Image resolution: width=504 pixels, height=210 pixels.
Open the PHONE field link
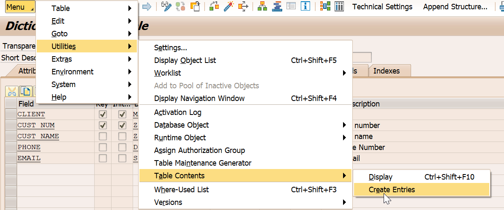point(29,147)
